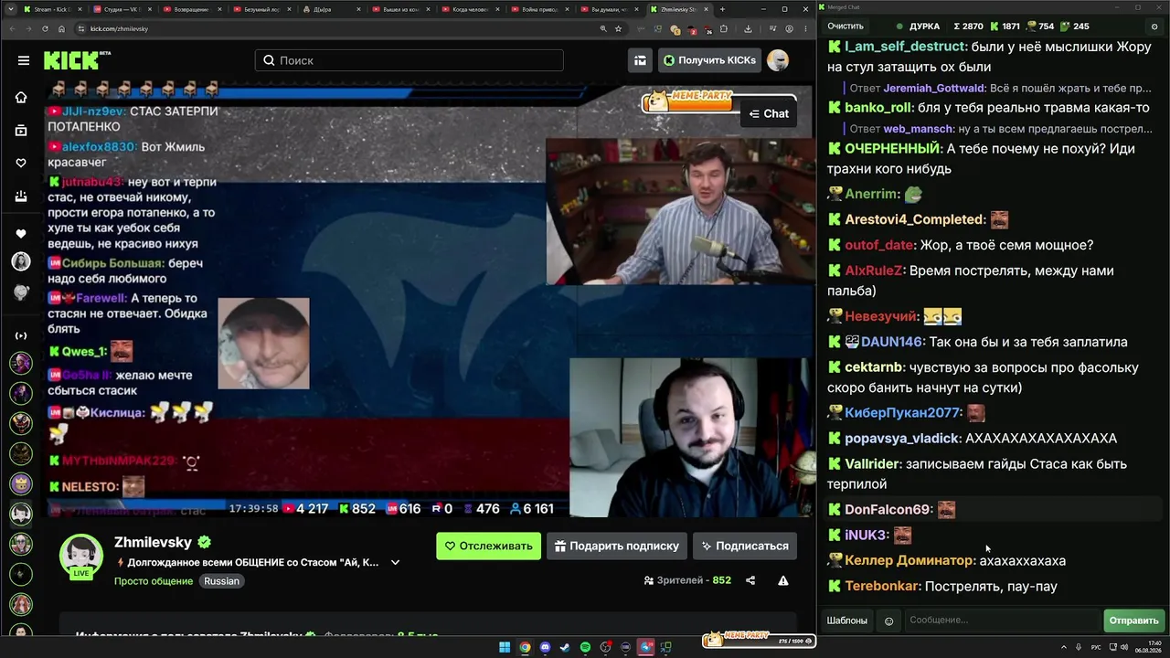Click the Подарить подписку button
This screenshot has height=658, width=1170.
pyautogui.click(x=616, y=546)
